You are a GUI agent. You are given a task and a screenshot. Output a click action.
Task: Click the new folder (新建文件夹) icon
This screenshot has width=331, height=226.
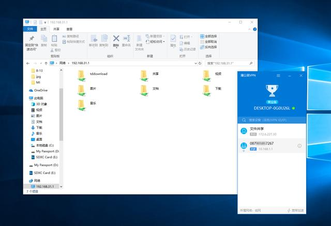pyautogui.click(x=139, y=41)
